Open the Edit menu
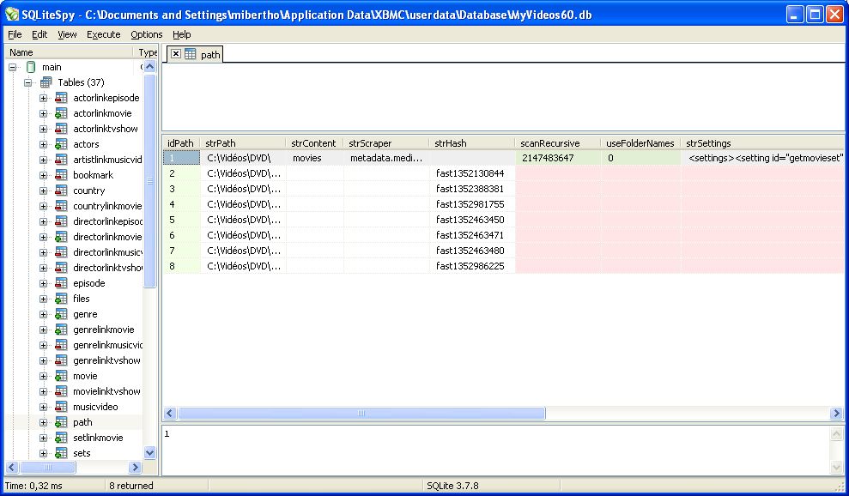849x496 pixels. [x=39, y=34]
